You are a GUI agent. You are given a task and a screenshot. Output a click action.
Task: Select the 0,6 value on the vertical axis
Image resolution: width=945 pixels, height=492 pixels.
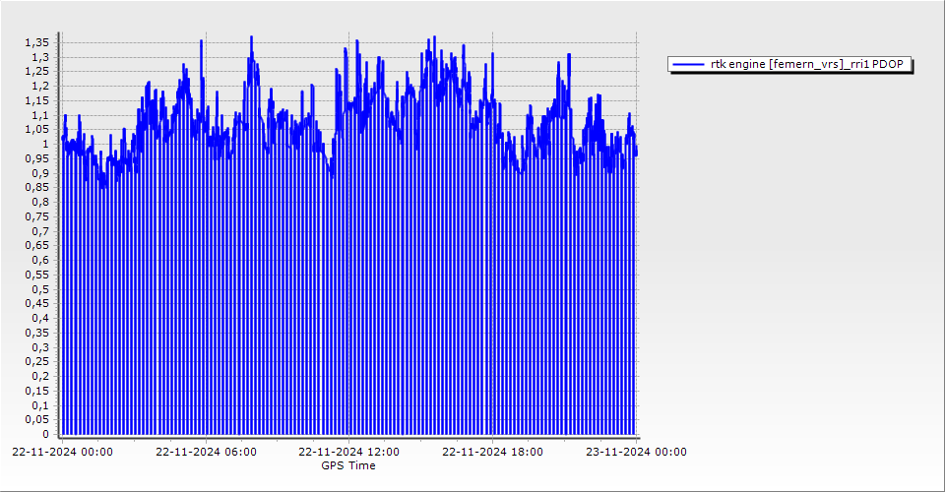[39, 260]
